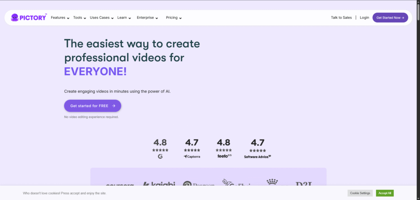Expand the Features dropdown menu
The height and width of the screenshot is (200, 420).
60,18
